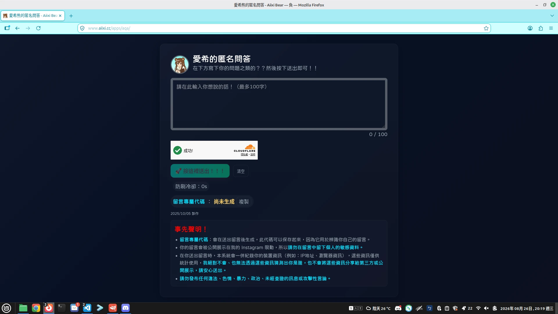Click the muted volume tray icon
This screenshot has width=558, height=314.
point(487,308)
